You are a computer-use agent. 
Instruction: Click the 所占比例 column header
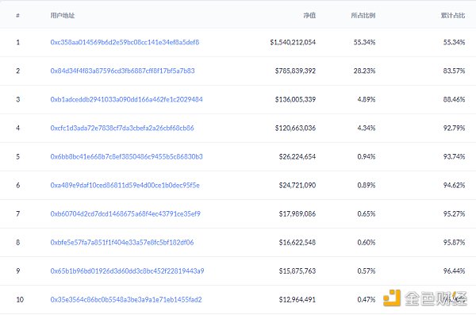[x=363, y=16]
